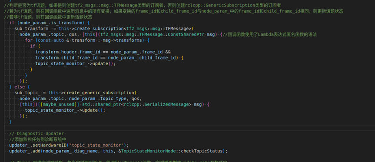Click the comment line starting "//若非tf话题"

pos(48,17)
